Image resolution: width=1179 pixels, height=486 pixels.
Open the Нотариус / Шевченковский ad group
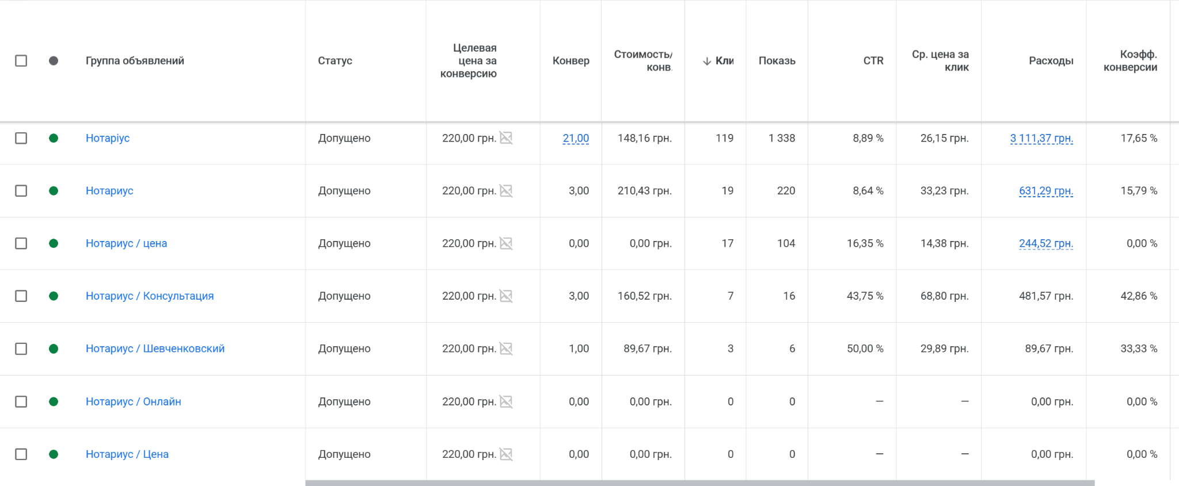pyautogui.click(x=155, y=349)
